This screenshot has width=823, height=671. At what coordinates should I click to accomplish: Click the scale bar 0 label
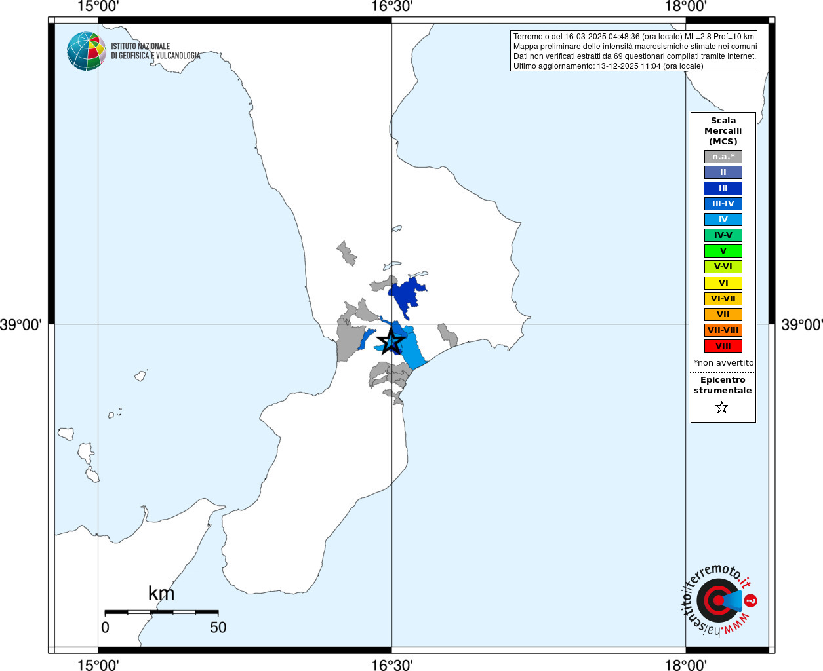106,628
